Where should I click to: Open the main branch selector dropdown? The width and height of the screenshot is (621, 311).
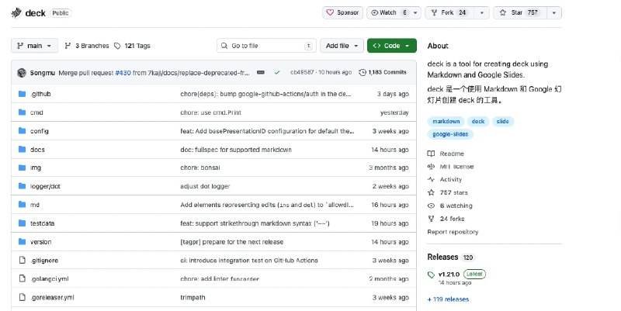point(34,46)
